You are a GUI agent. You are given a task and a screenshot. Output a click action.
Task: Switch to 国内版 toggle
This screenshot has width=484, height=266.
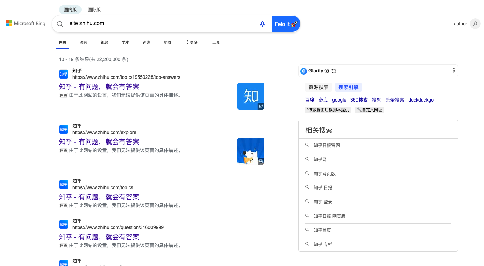click(70, 9)
